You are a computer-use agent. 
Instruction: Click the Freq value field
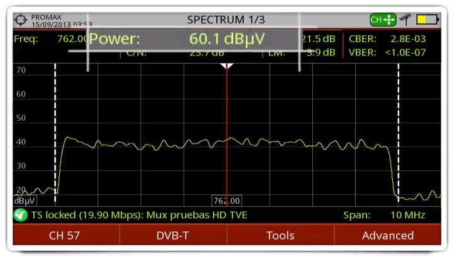pos(72,39)
